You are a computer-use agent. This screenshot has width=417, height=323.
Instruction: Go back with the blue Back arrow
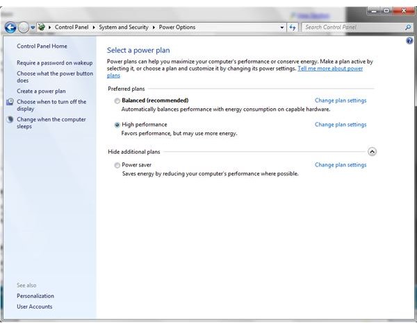10,27
